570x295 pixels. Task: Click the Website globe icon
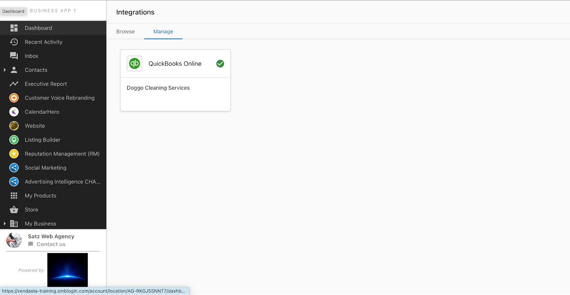point(14,126)
